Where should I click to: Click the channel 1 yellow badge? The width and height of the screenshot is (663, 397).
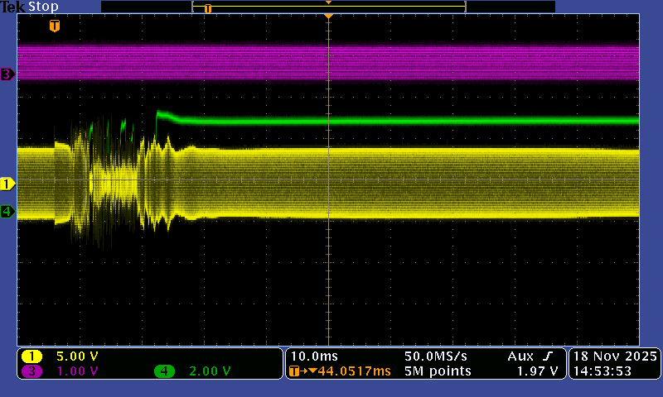click(x=32, y=356)
